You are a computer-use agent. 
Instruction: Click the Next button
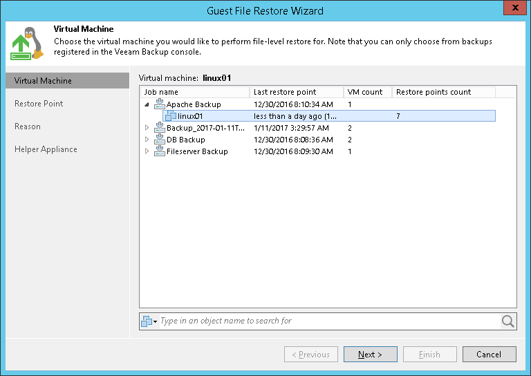point(370,355)
